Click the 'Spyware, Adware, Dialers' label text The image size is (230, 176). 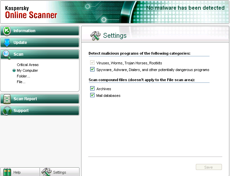point(153,70)
